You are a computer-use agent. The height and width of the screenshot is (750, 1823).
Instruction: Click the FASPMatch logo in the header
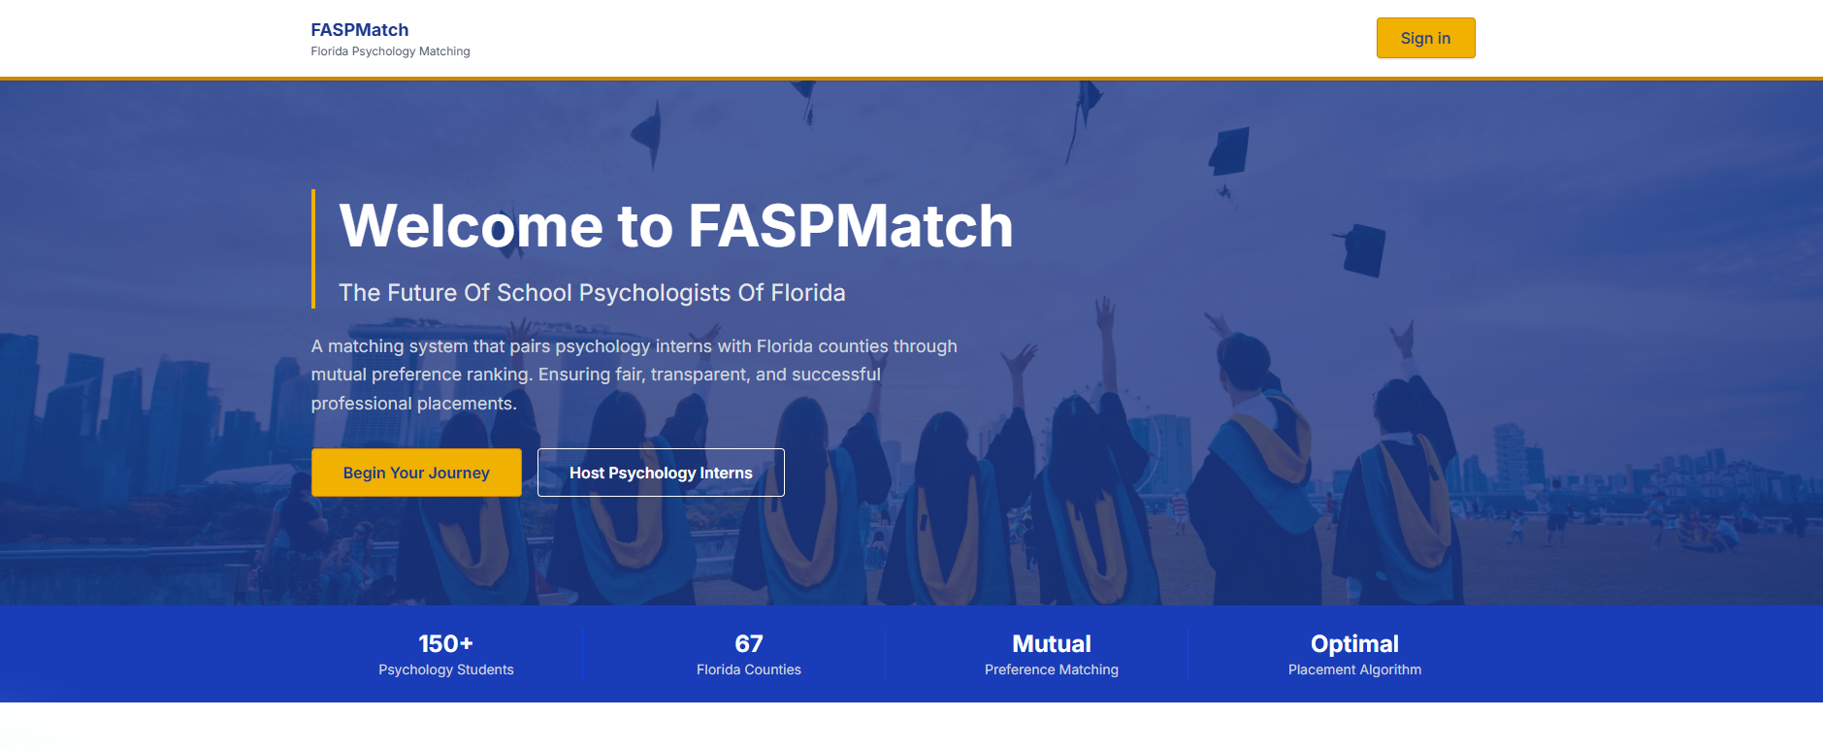pyautogui.click(x=358, y=29)
